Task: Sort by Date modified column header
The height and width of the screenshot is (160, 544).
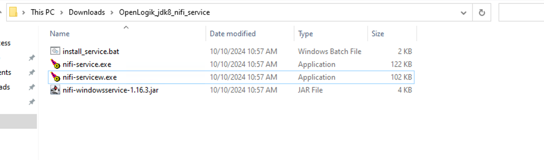Action: (x=233, y=34)
